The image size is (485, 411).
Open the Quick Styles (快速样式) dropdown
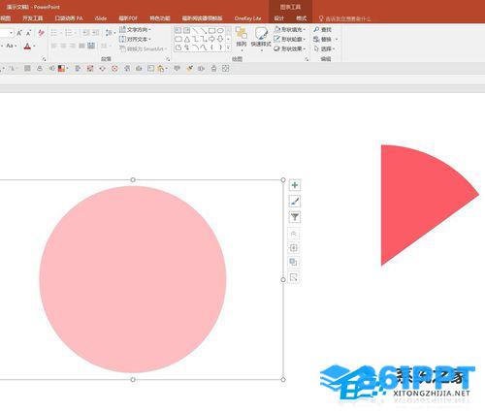[261, 39]
